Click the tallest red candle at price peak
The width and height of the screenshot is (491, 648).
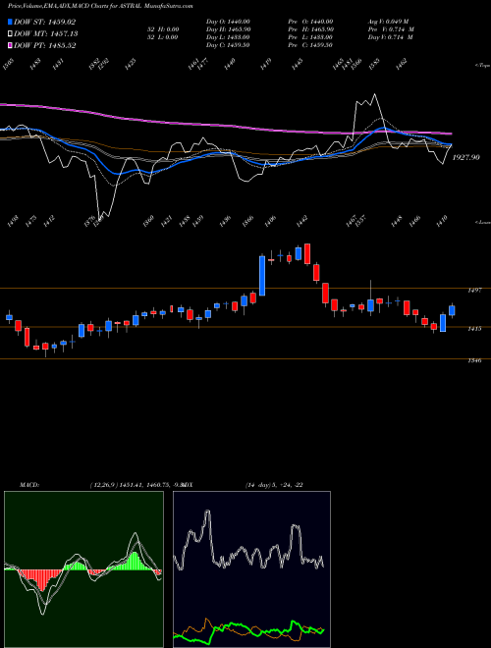(307, 253)
